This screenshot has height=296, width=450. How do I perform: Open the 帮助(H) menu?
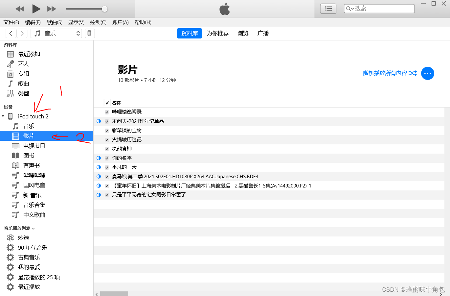click(x=143, y=22)
